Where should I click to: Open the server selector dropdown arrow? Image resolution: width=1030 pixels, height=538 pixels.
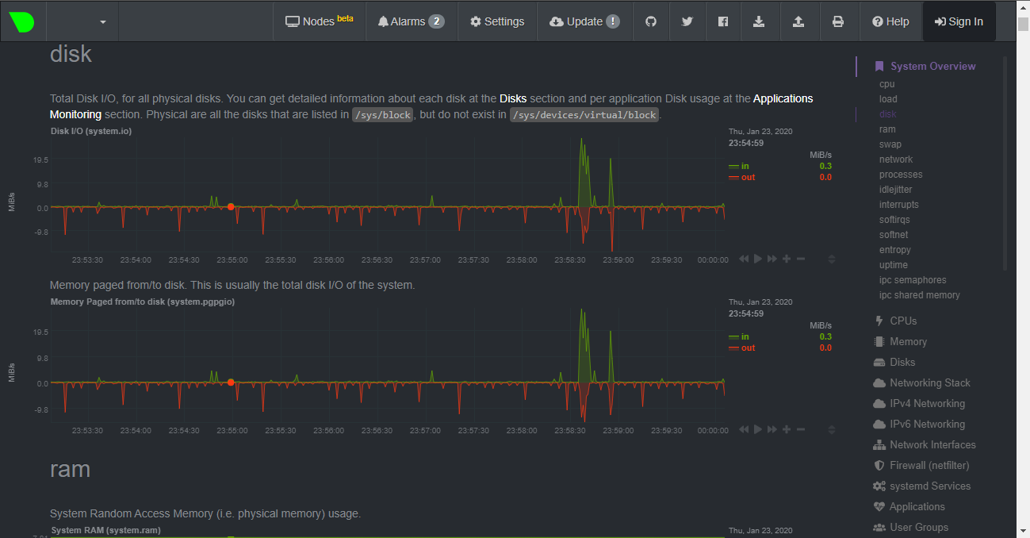(x=103, y=22)
